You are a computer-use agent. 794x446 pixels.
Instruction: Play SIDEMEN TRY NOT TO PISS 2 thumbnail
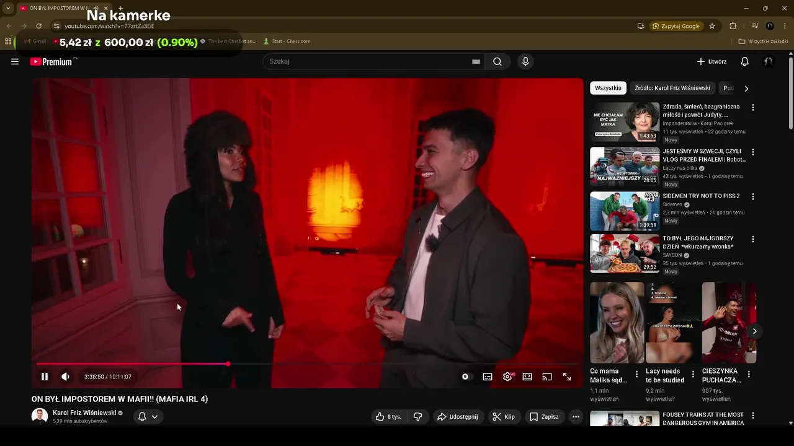[625, 211]
